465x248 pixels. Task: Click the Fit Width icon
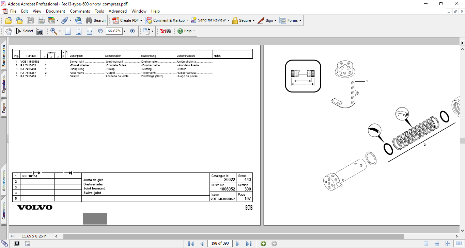pos(90,31)
